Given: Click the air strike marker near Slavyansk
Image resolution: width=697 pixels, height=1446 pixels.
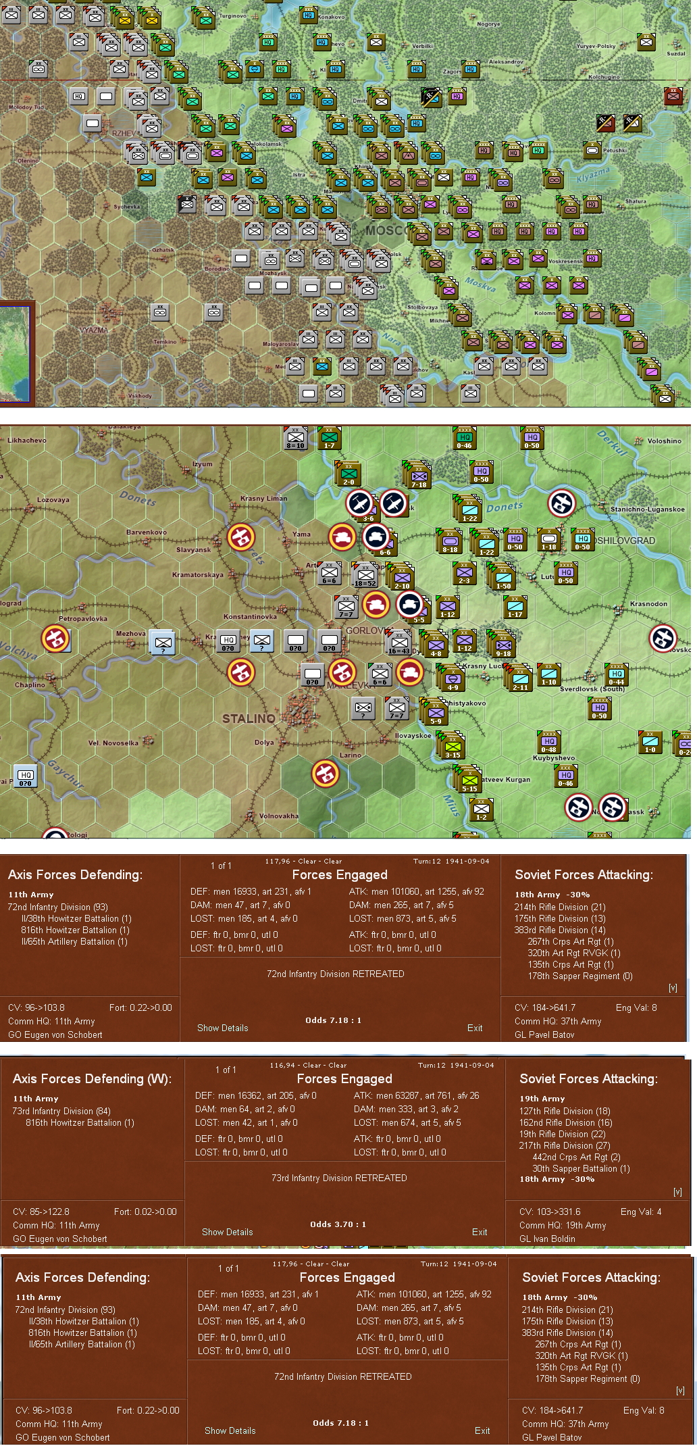Looking at the screenshot, I should tap(240, 537).
